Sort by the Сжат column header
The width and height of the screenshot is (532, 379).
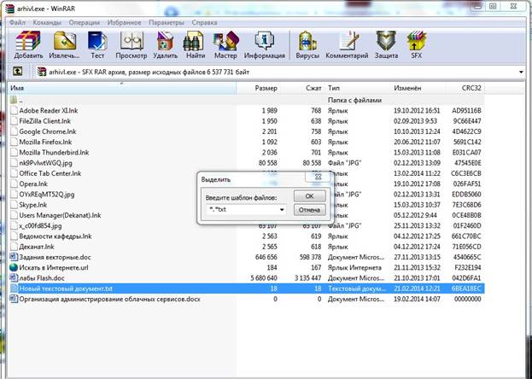pyautogui.click(x=302, y=88)
